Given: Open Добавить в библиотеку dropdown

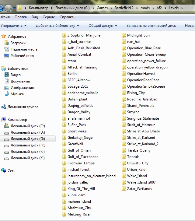Looking at the screenshot, I should 57,26.
